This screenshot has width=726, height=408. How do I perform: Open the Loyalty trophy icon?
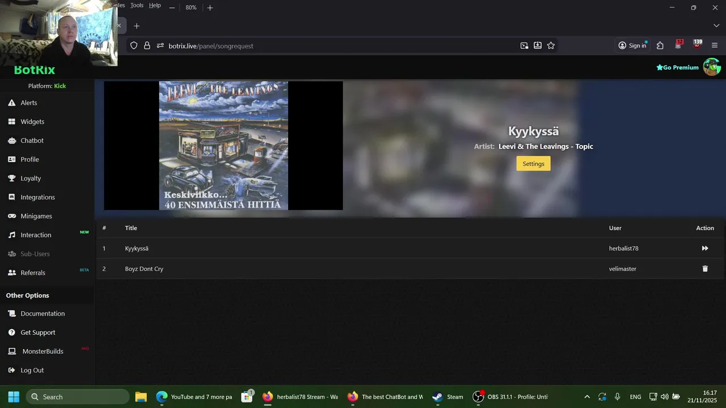11,178
